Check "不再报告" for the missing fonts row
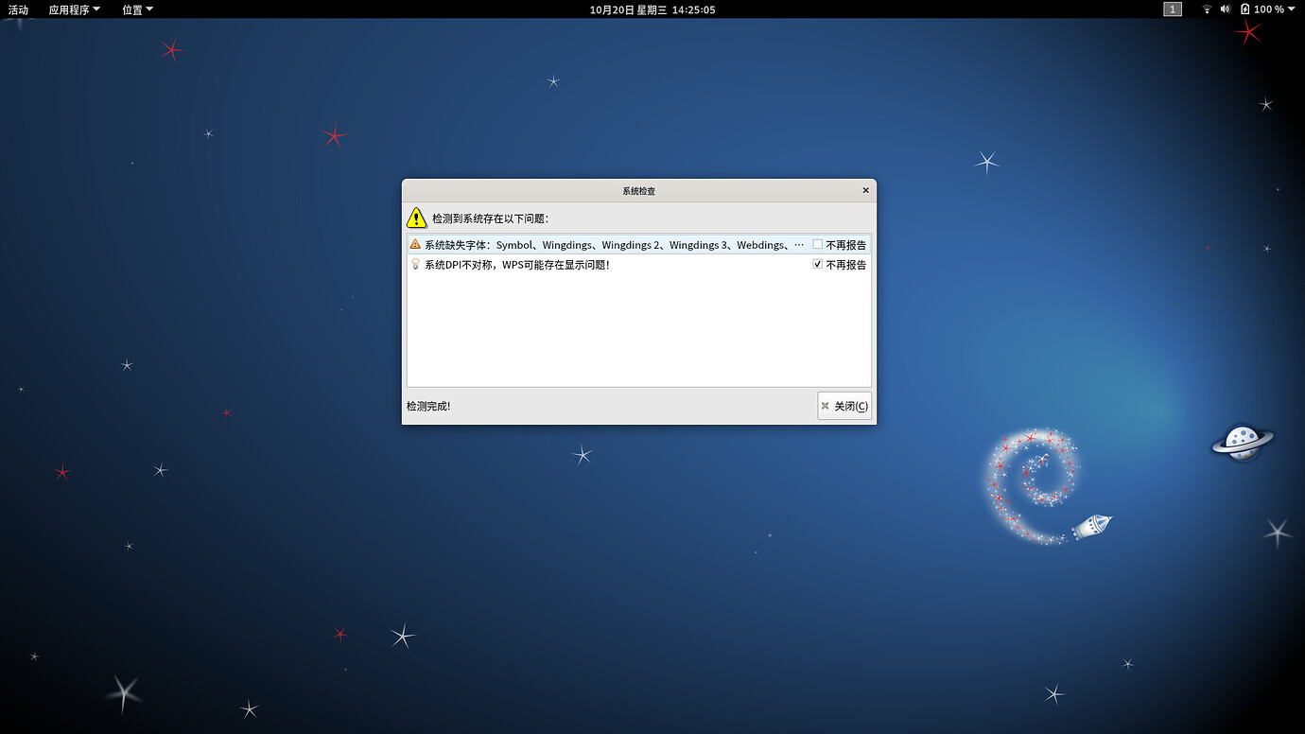The width and height of the screenshot is (1305, 734). pyautogui.click(x=817, y=244)
